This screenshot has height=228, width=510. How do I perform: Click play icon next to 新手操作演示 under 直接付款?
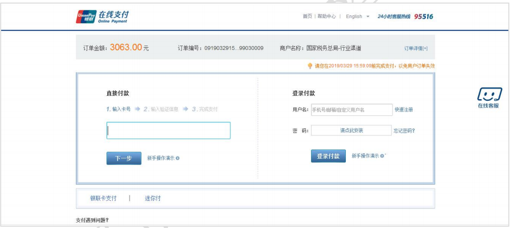(x=178, y=158)
